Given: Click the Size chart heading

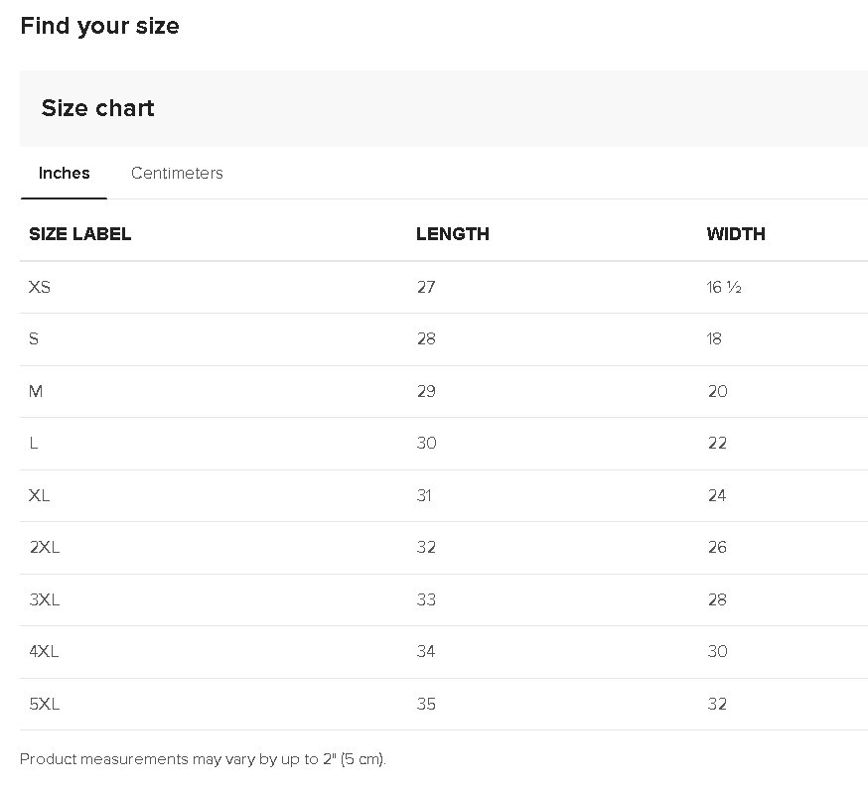Looking at the screenshot, I should coord(97,108).
